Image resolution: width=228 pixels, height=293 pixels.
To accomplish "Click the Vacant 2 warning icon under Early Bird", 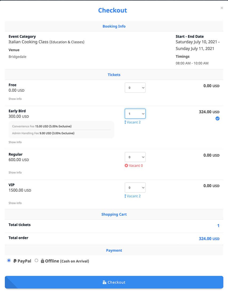I will [x=125, y=122].
